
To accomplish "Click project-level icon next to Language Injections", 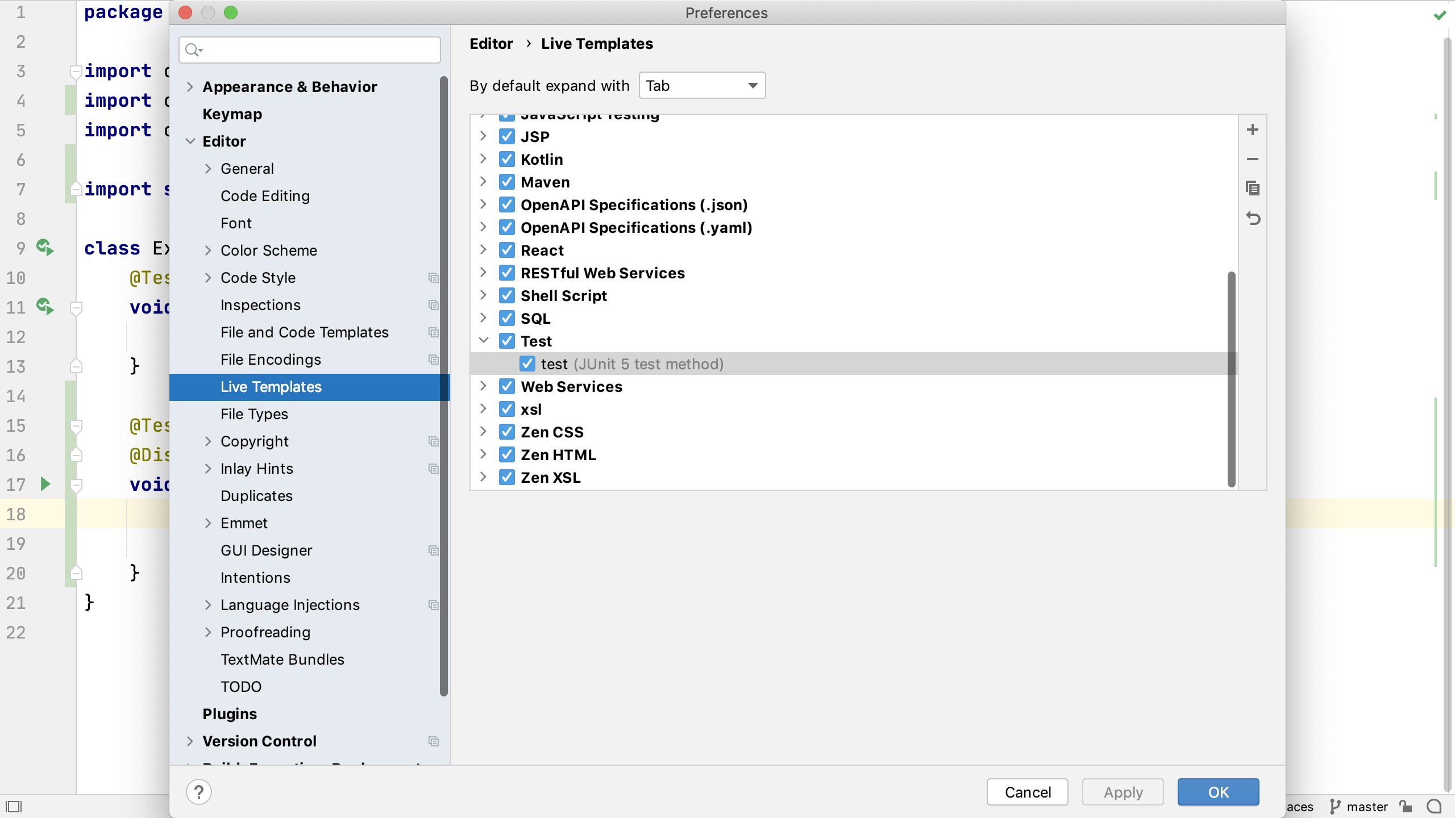I will [434, 605].
